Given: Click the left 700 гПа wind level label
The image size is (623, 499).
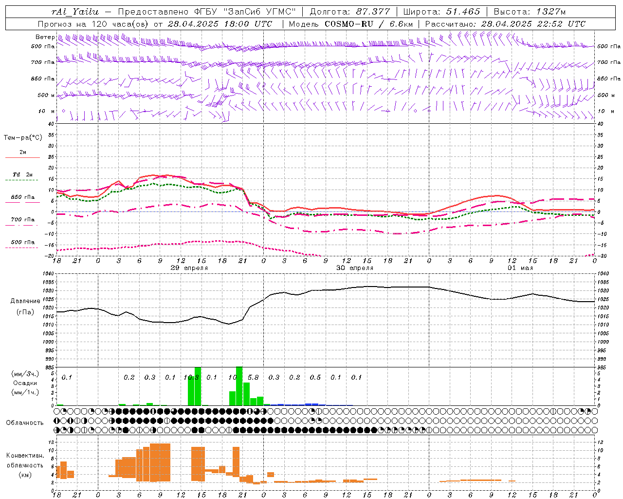Looking at the screenshot, I should [x=43, y=62].
